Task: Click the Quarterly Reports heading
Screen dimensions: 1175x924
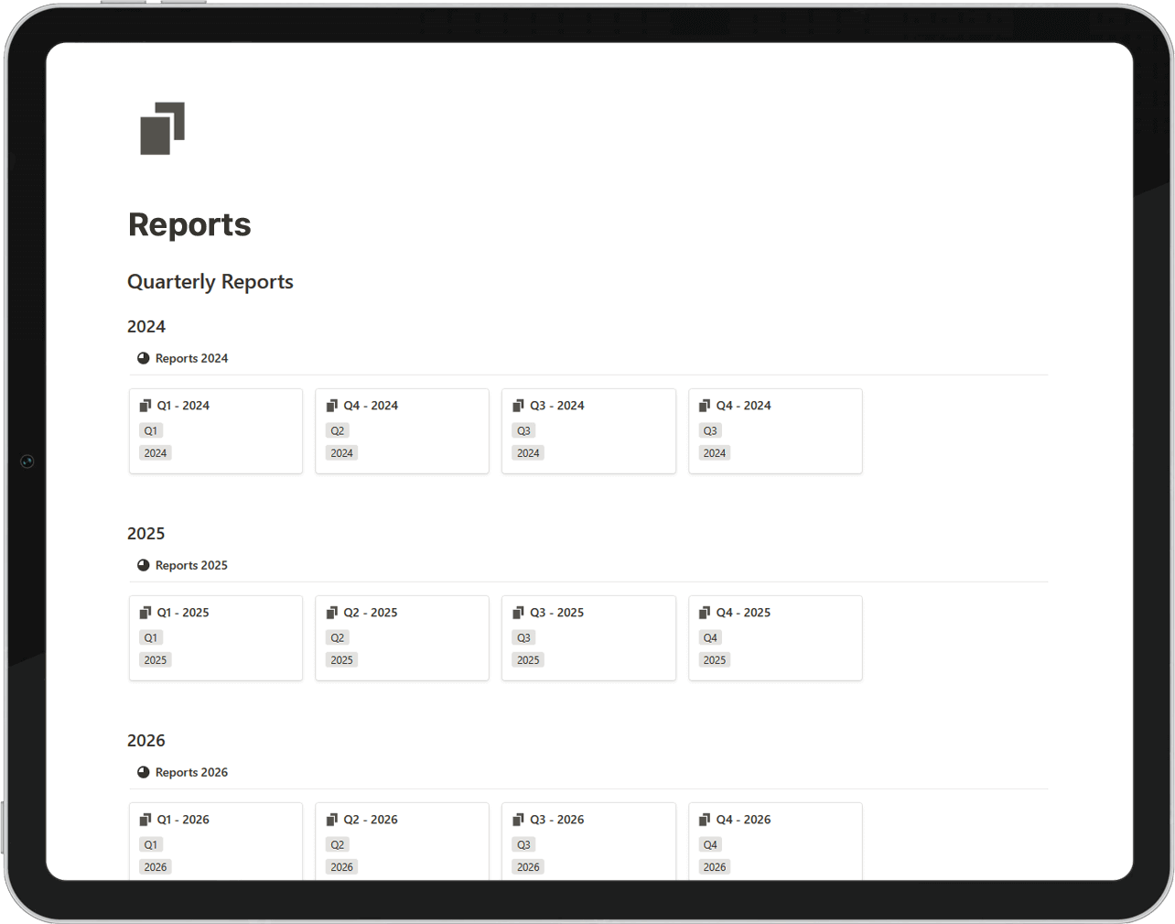Action: 210,282
